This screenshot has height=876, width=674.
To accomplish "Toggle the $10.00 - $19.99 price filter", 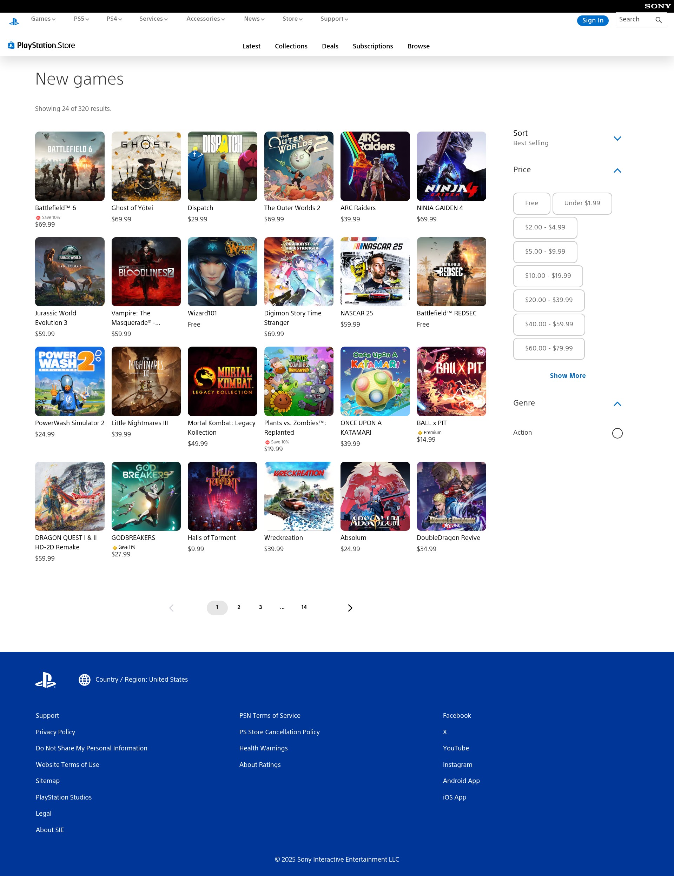I will click(x=548, y=276).
